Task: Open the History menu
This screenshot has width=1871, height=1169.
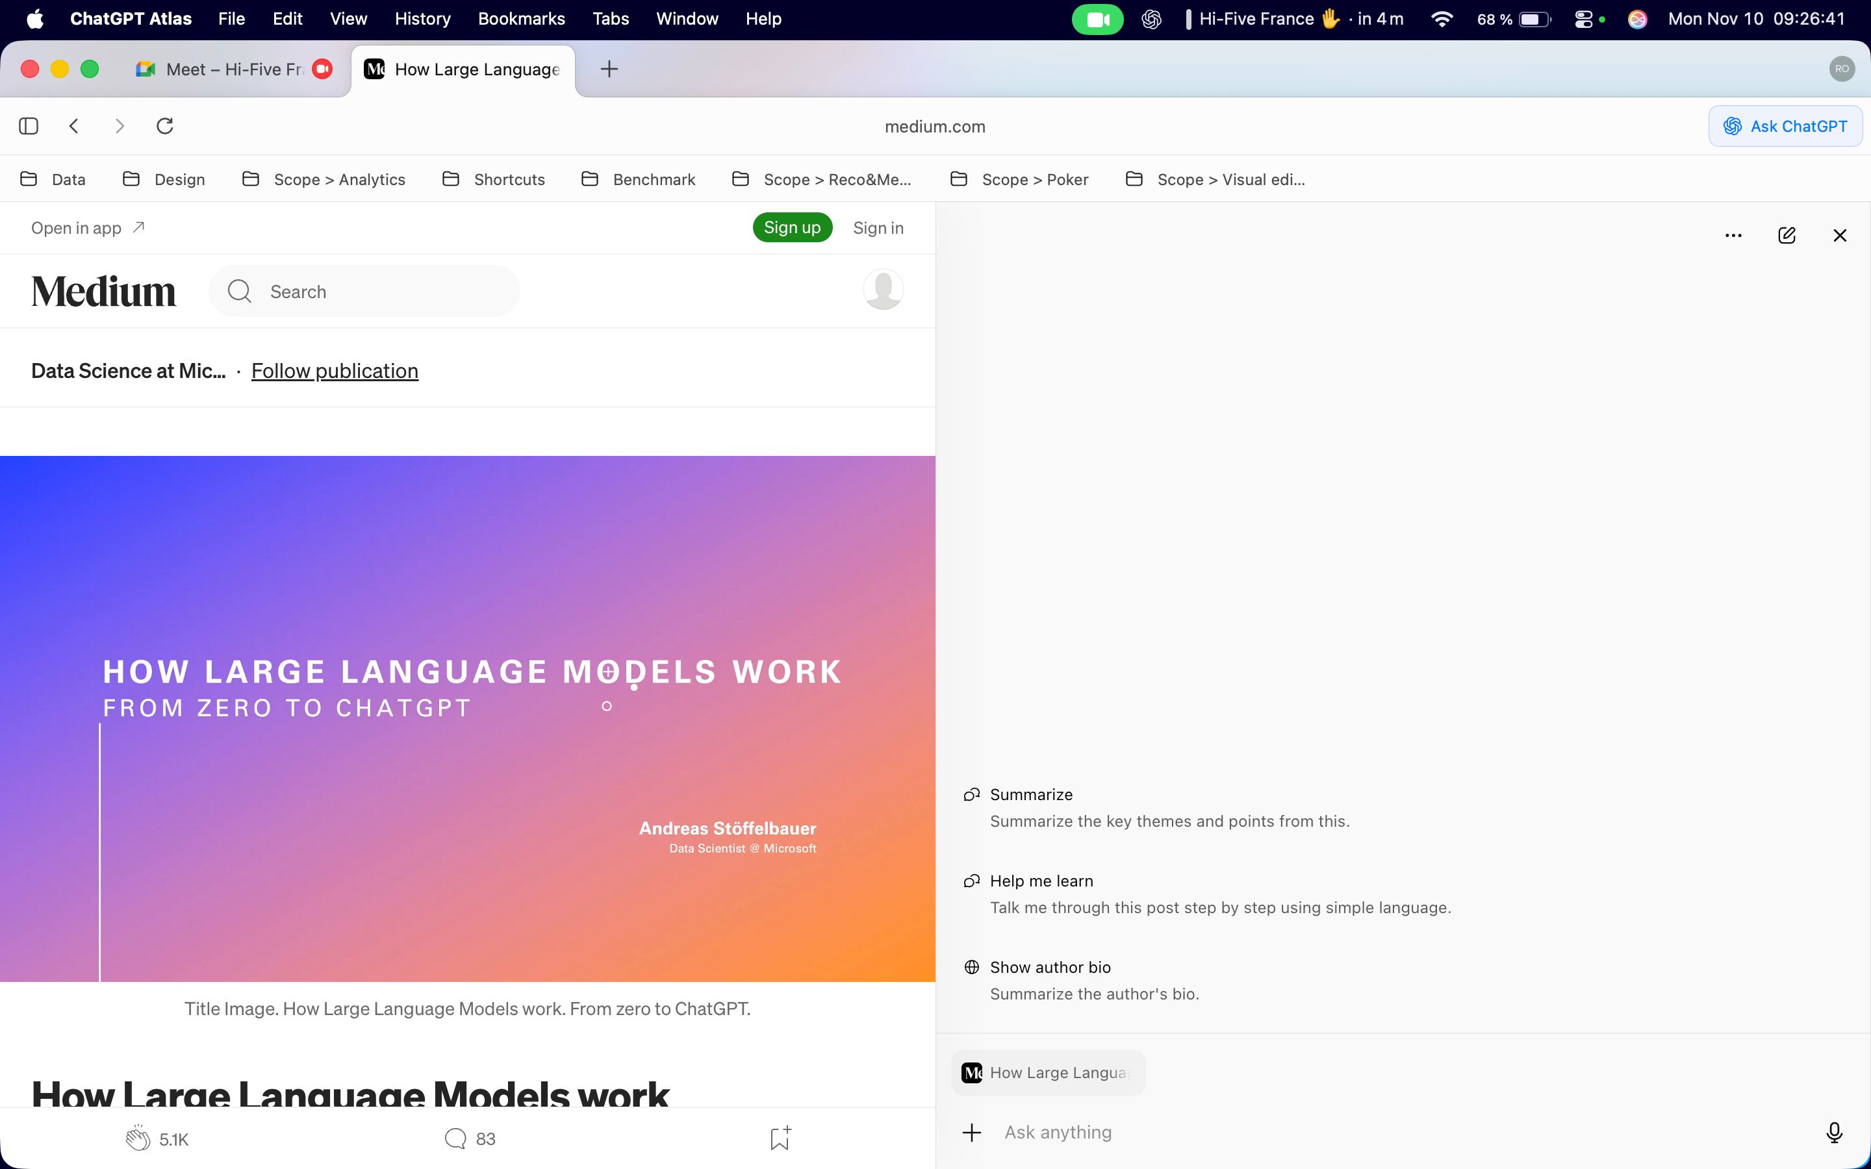Action: tap(422, 18)
